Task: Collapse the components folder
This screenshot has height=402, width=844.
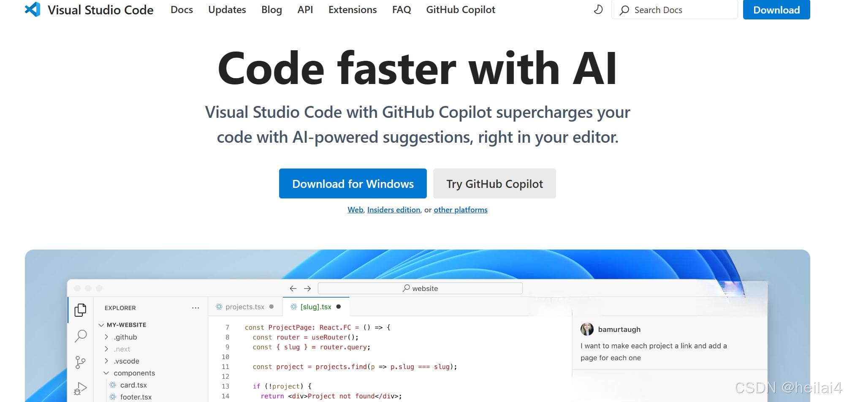Action: pyautogui.click(x=106, y=373)
